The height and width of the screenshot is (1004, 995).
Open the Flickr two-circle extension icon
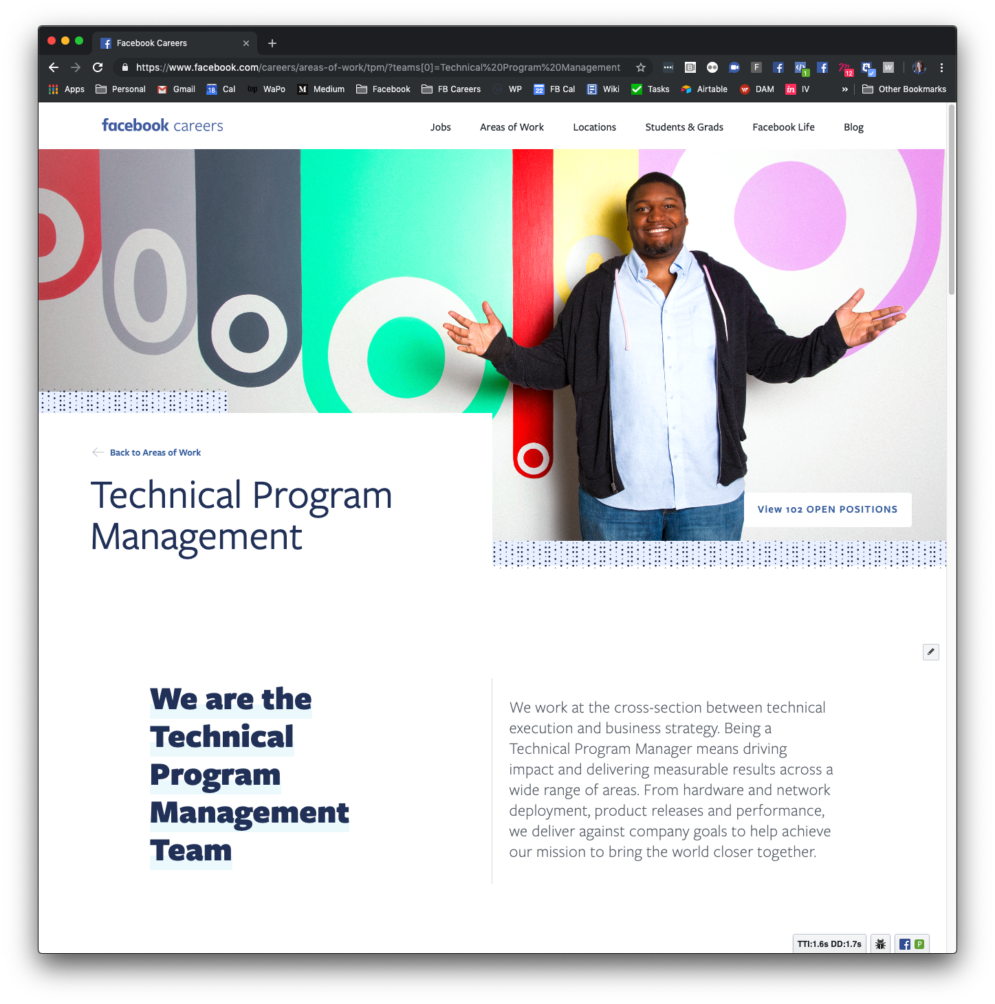712,67
